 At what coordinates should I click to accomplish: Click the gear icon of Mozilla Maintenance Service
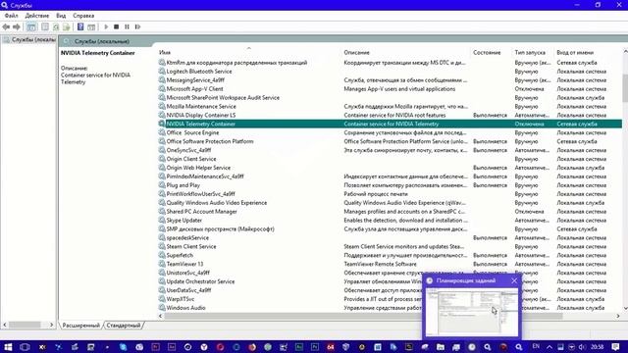(x=162, y=107)
